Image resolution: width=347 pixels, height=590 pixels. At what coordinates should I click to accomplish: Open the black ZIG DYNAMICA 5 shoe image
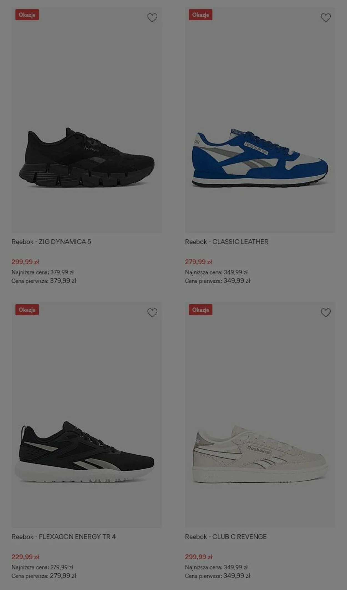pyautogui.click(x=87, y=157)
